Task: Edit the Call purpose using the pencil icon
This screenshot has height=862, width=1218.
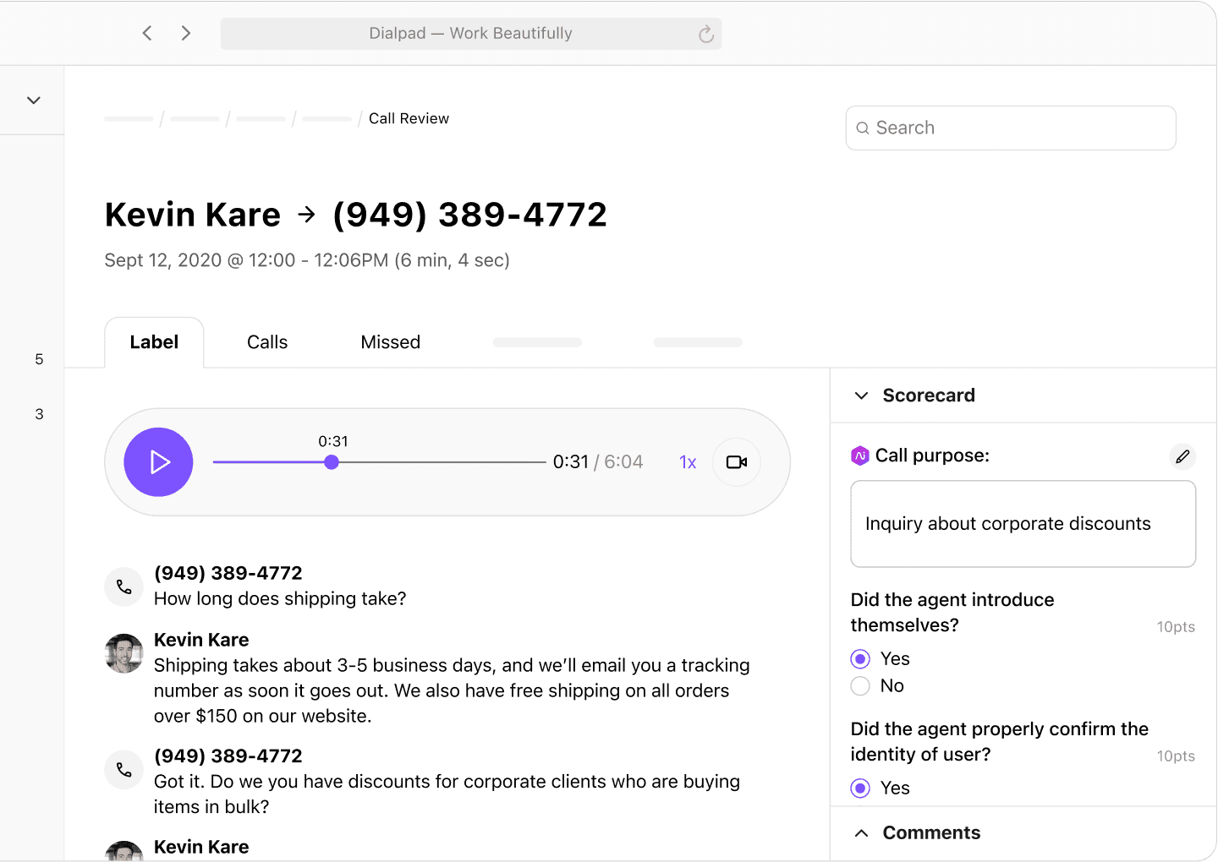Action: [1182, 456]
